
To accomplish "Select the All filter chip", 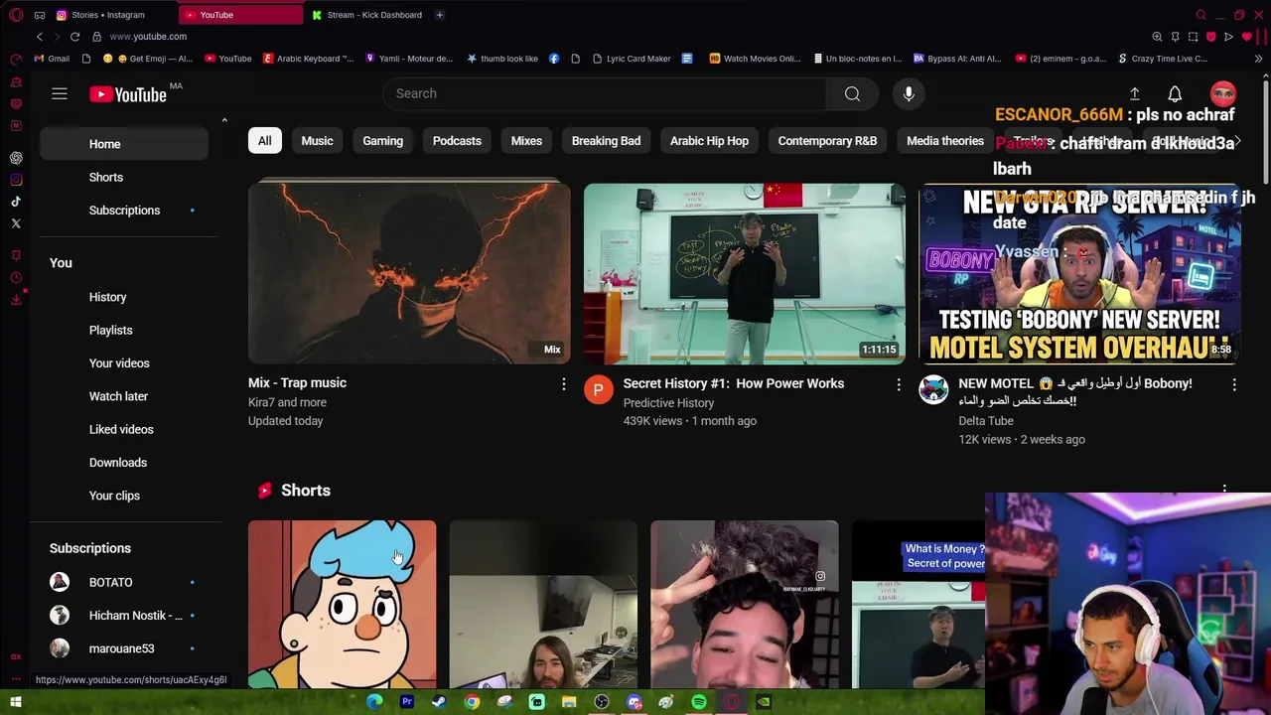I will click(x=265, y=141).
